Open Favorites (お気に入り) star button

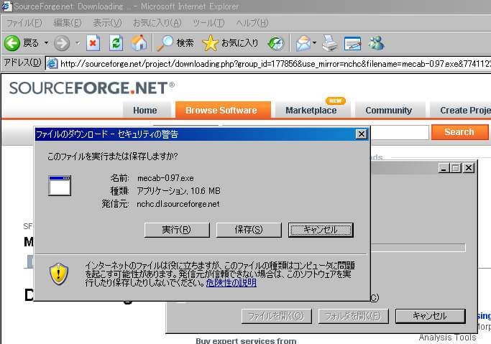[230, 43]
